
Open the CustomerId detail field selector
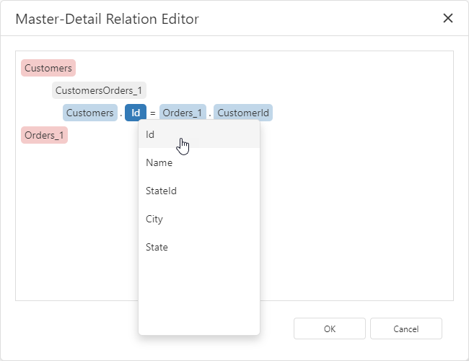[243, 113]
